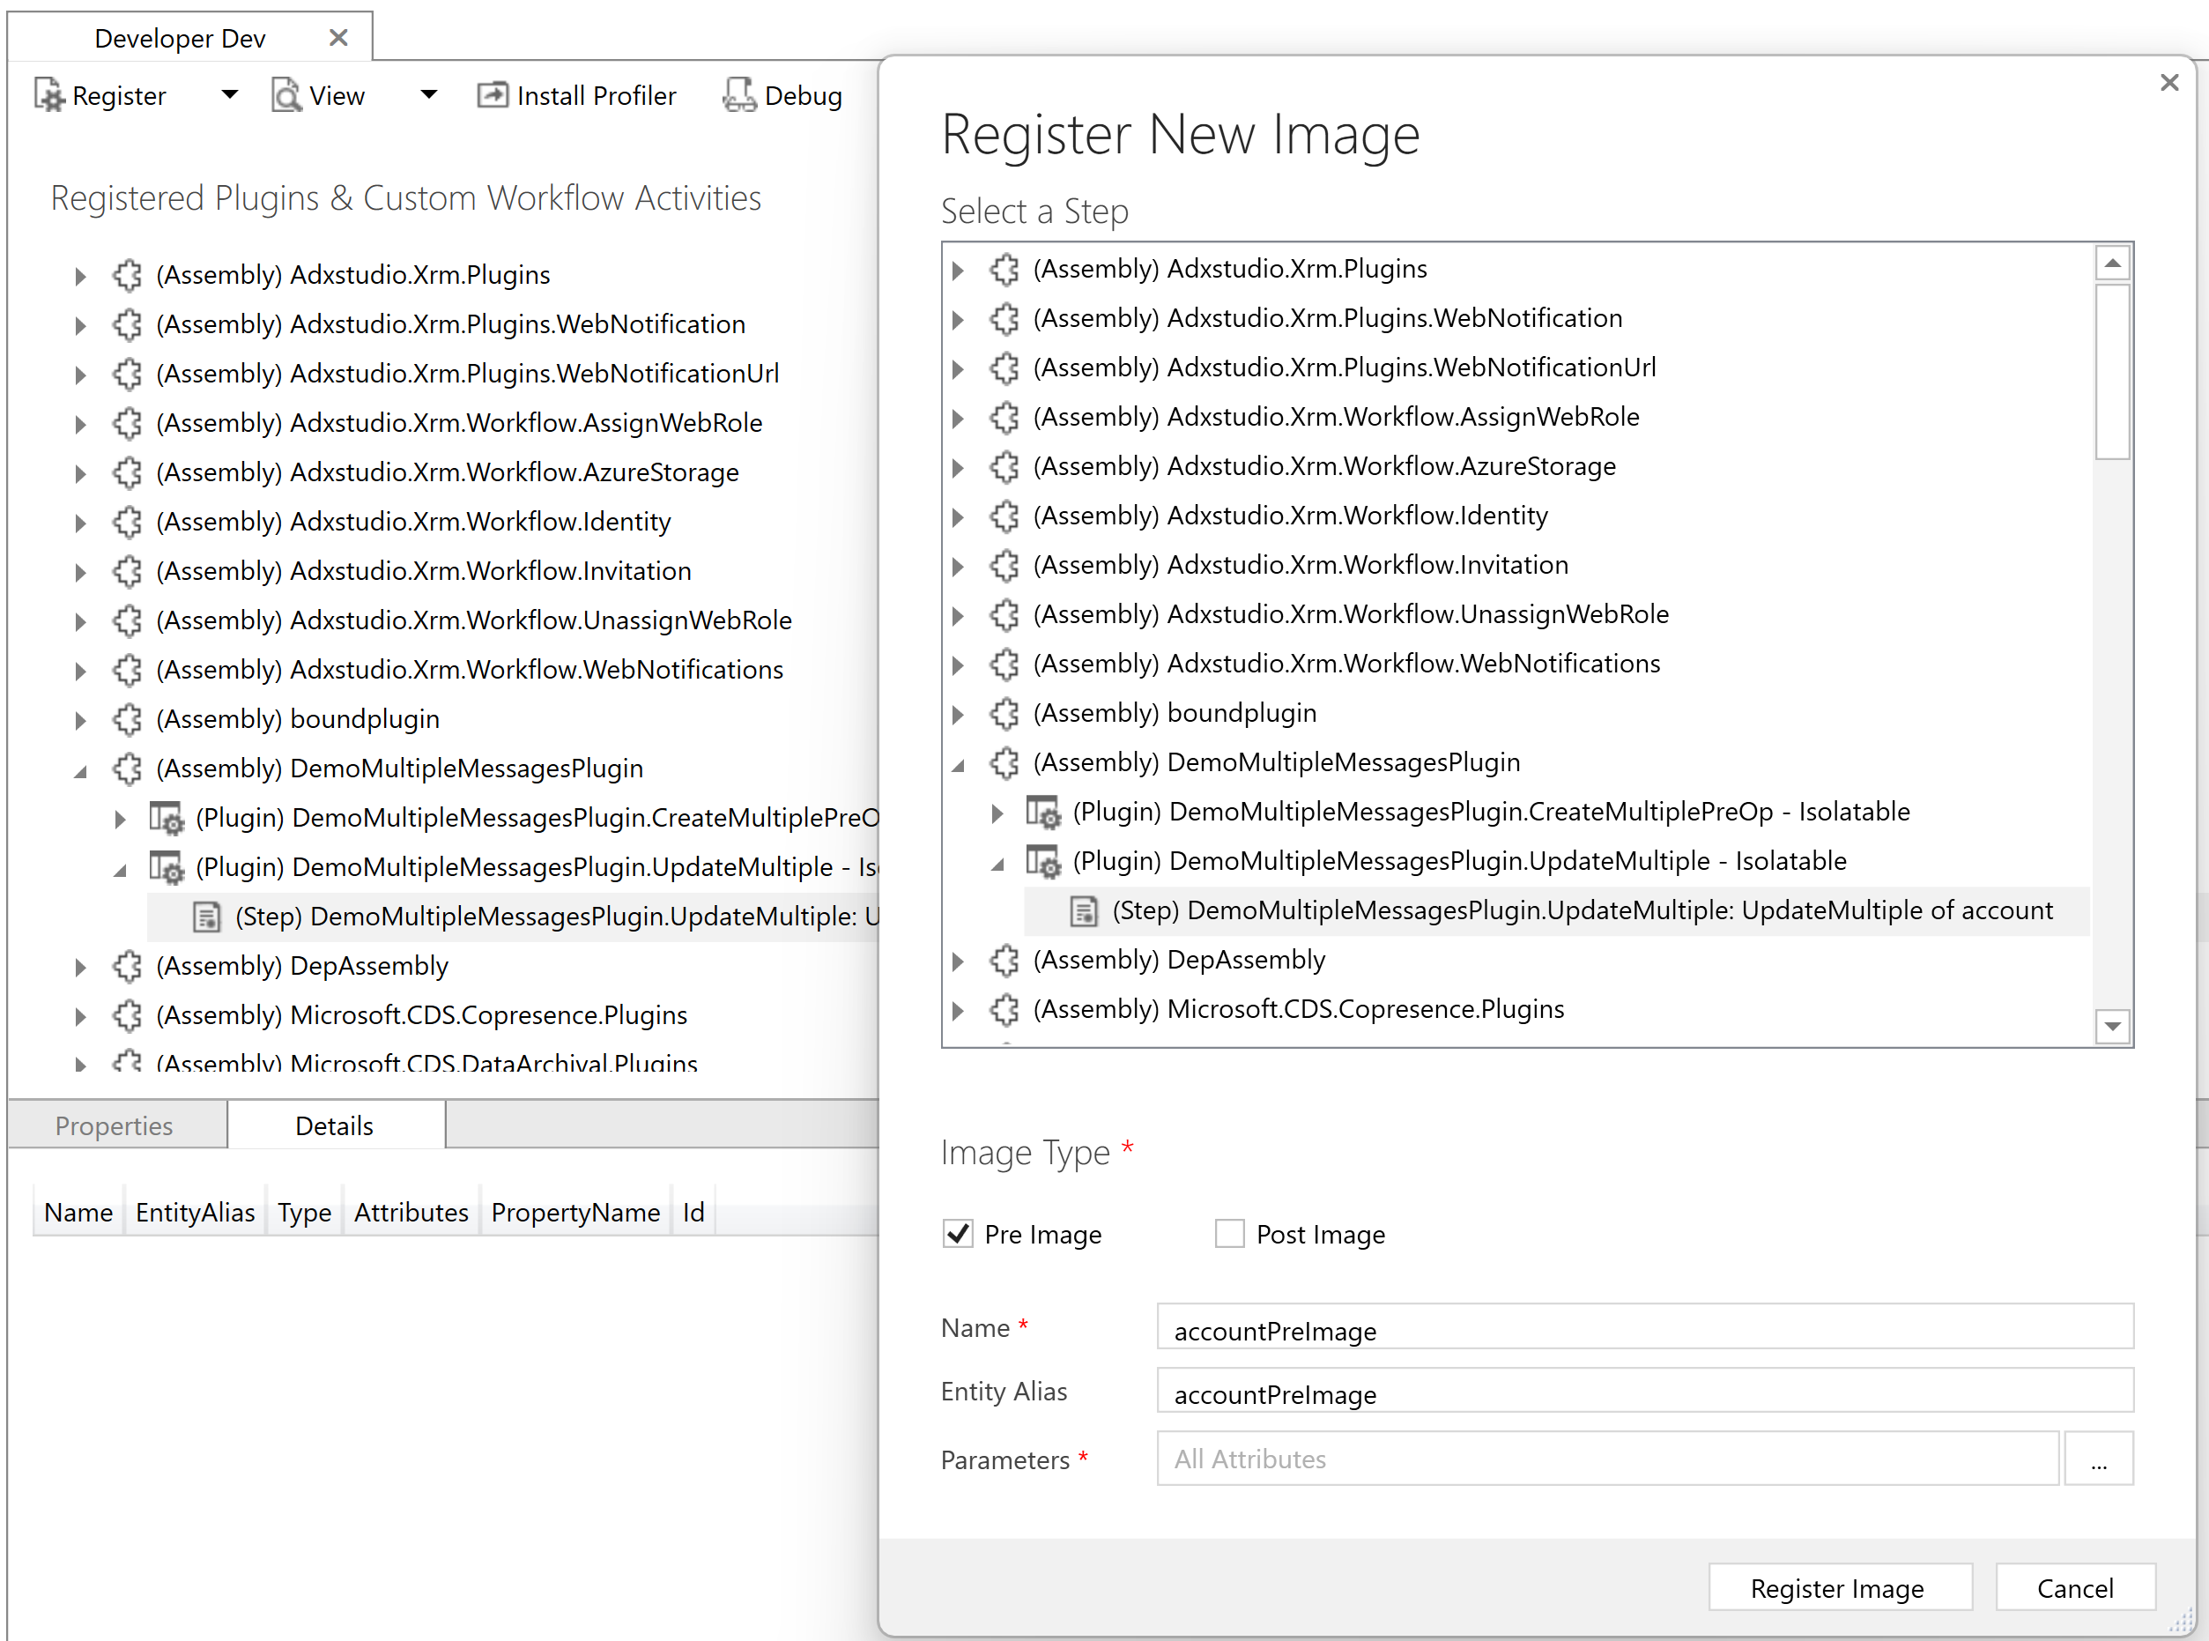Image resolution: width=2209 pixels, height=1641 pixels.
Task: Expand the boundplugin assembly in the dialog tree
Action: tap(958, 713)
